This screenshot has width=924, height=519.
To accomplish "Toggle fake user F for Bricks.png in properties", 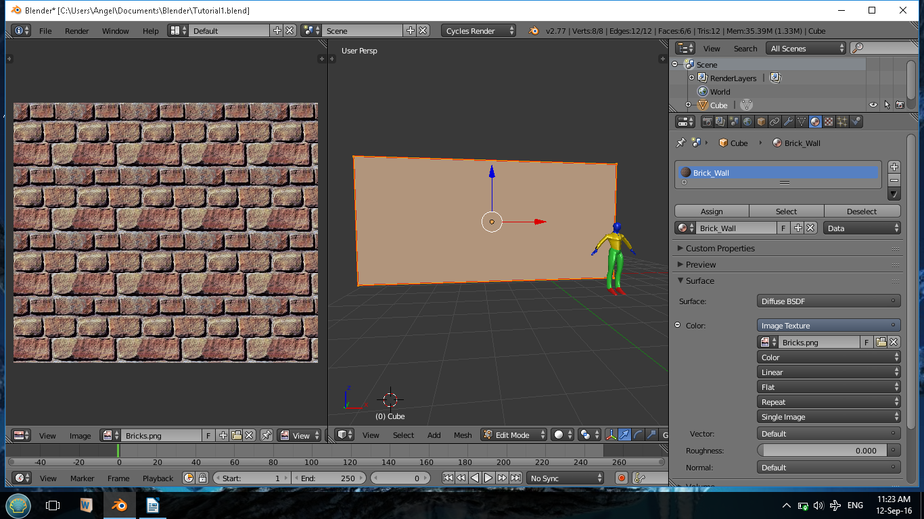I will click(x=867, y=343).
